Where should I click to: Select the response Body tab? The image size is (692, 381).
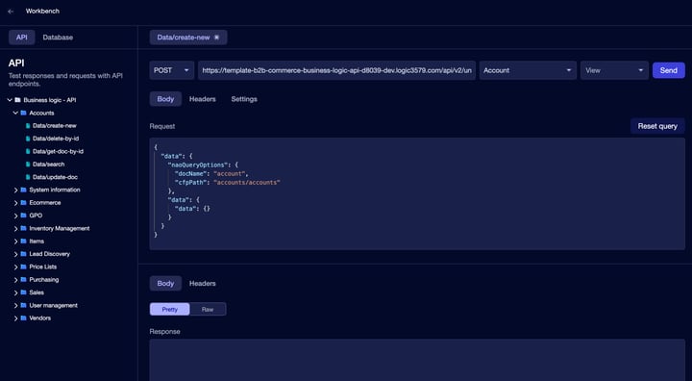(x=165, y=283)
